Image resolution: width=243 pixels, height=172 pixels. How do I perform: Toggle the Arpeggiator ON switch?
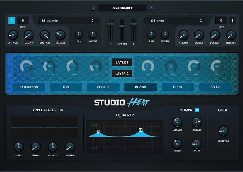[61, 110]
